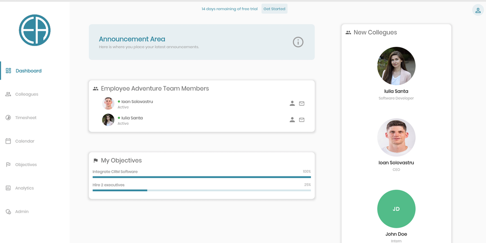This screenshot has width=486, height=243.
Task: Open the Colleagues page from sidebar
Action: (x=26, y=94)
